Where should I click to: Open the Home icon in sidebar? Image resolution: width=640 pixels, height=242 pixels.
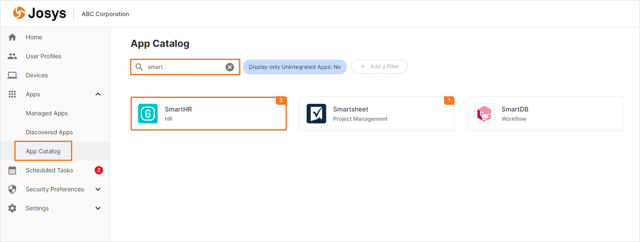tap(12, 37)
